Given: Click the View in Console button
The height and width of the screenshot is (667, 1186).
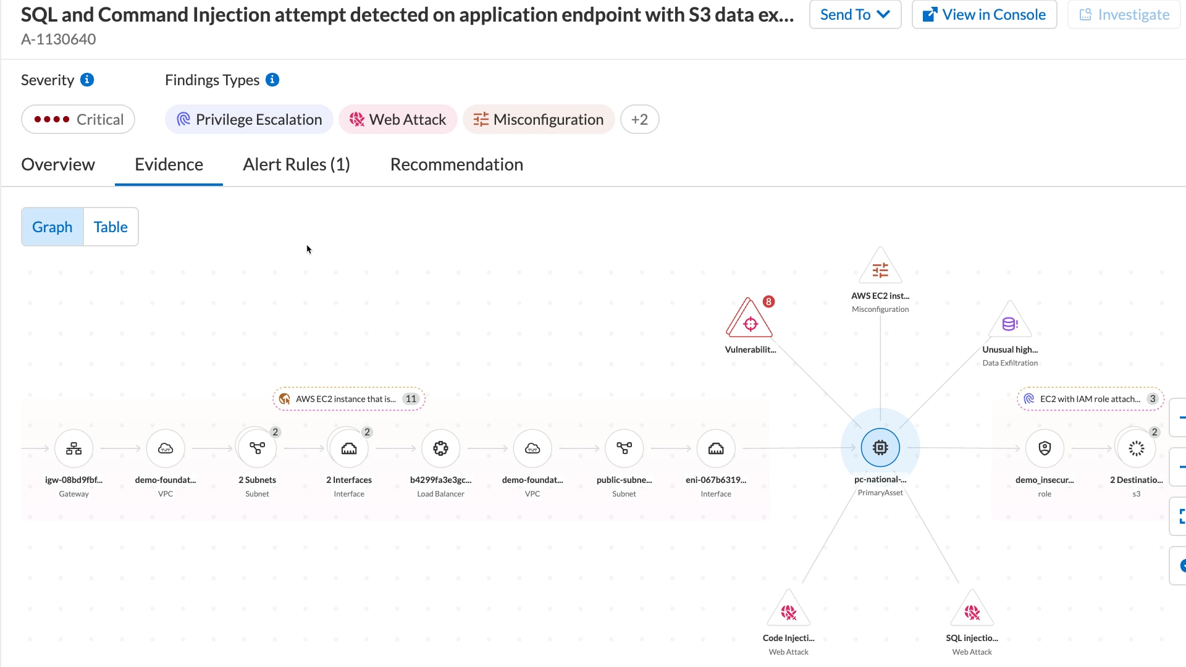Looking at the screenshot, I should 985,14.
